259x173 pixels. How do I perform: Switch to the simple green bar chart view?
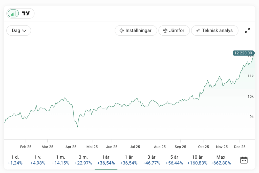pyautogui.click(x=13, y=13)
